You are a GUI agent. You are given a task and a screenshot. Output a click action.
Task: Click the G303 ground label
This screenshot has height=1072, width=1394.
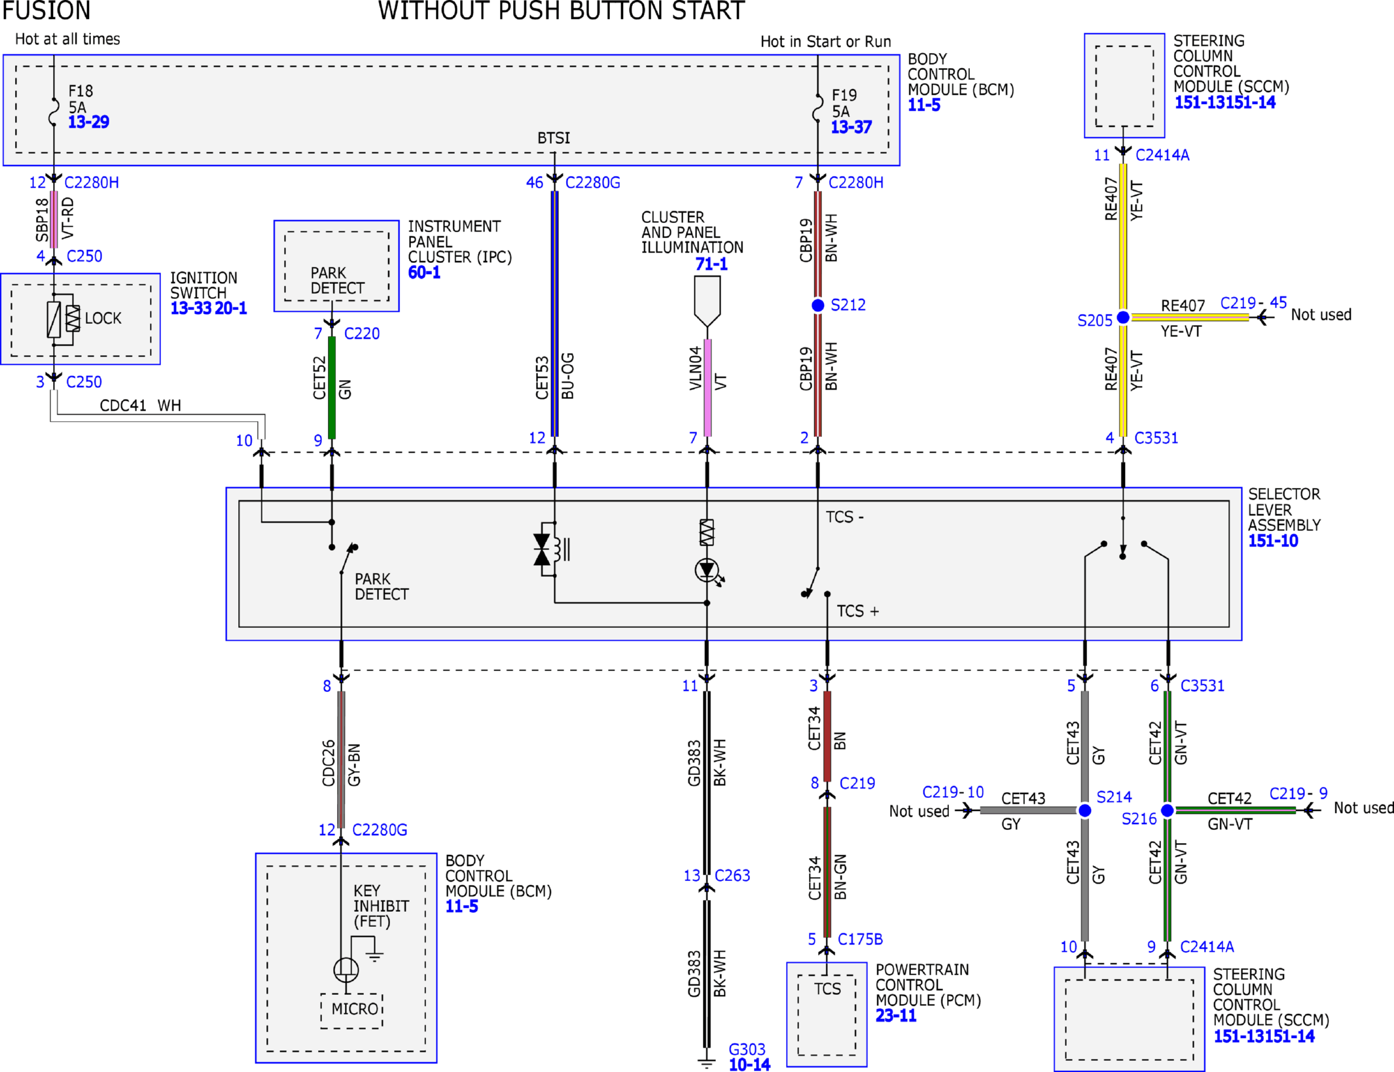coord(747,1050)
